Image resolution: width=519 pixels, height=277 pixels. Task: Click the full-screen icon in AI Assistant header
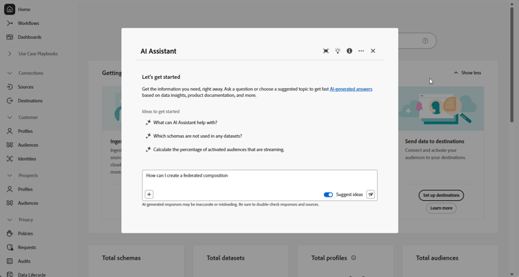pyautogui.click(x=326, y=51)
